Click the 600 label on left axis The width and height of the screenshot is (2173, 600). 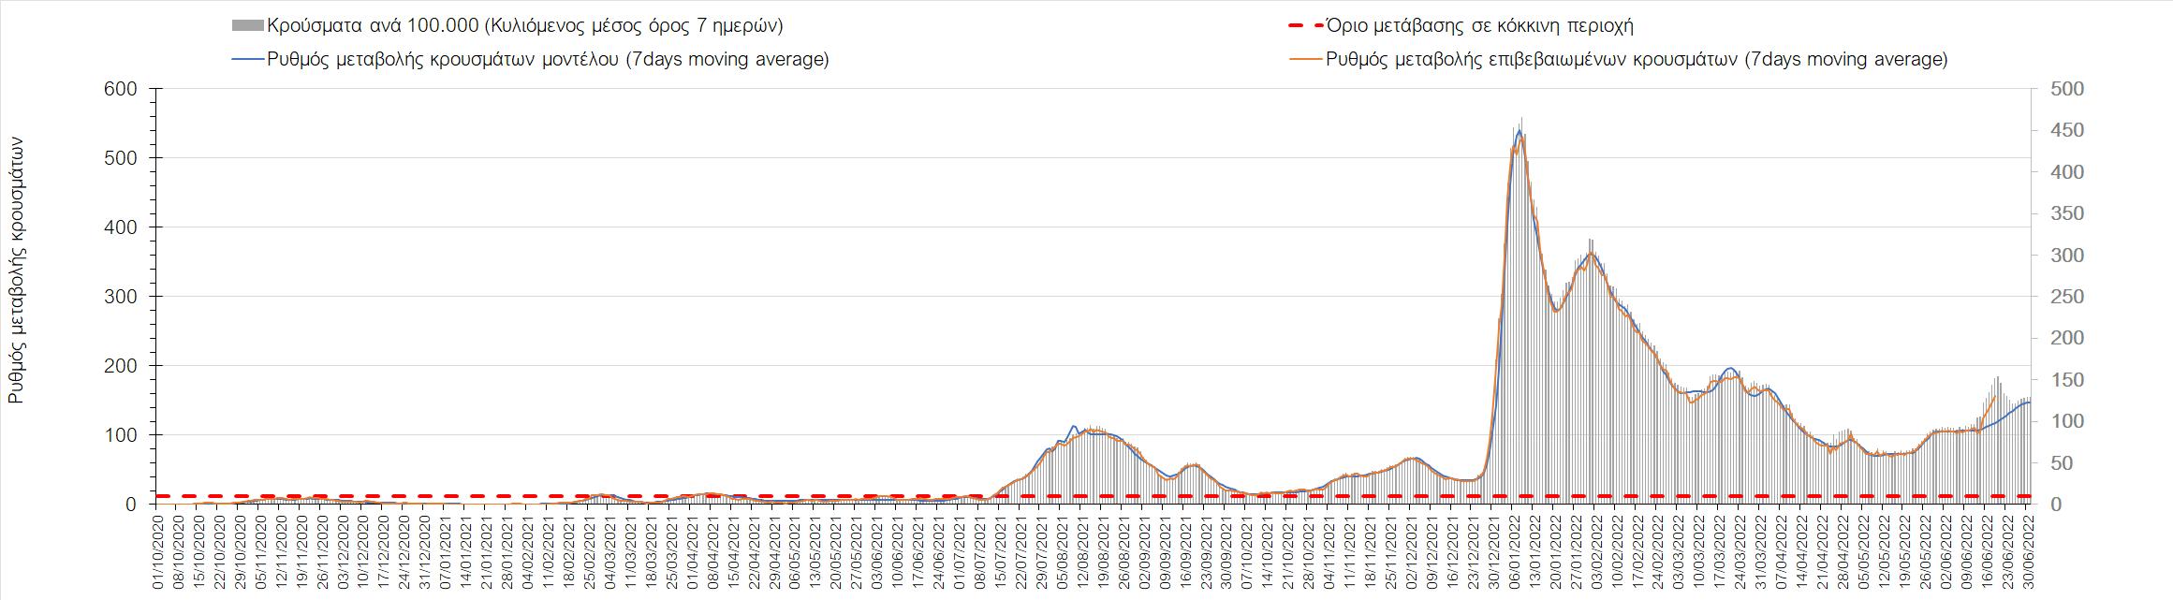click(124, 89)
